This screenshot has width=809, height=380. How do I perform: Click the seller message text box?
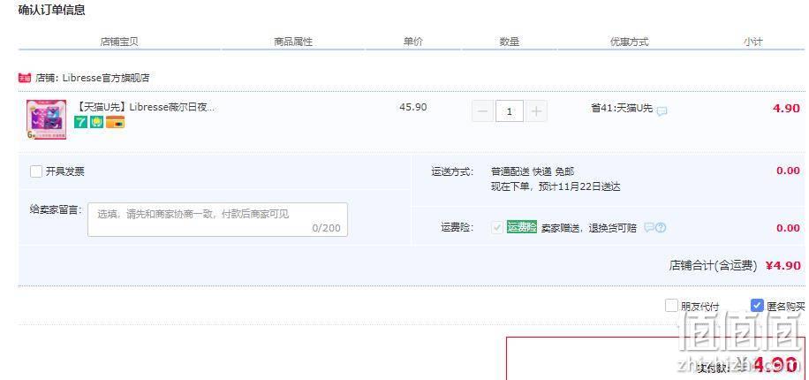(218, 219)
